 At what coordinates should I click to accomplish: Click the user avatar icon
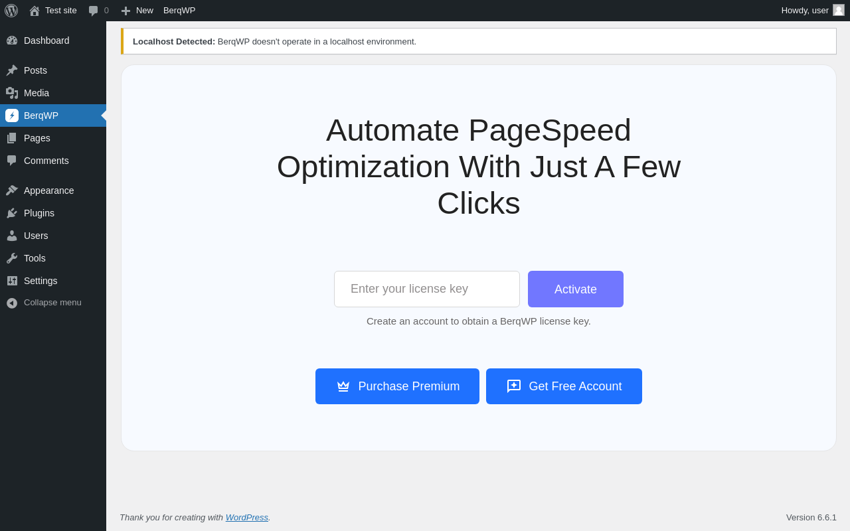[x=839, y=10]
